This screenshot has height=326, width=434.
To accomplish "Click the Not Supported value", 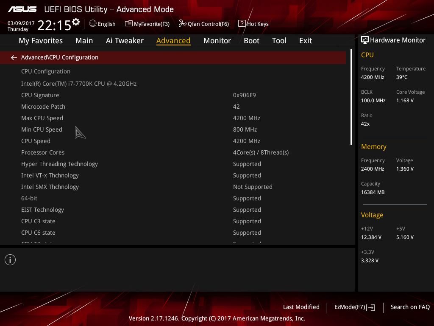I will point(253,187).
